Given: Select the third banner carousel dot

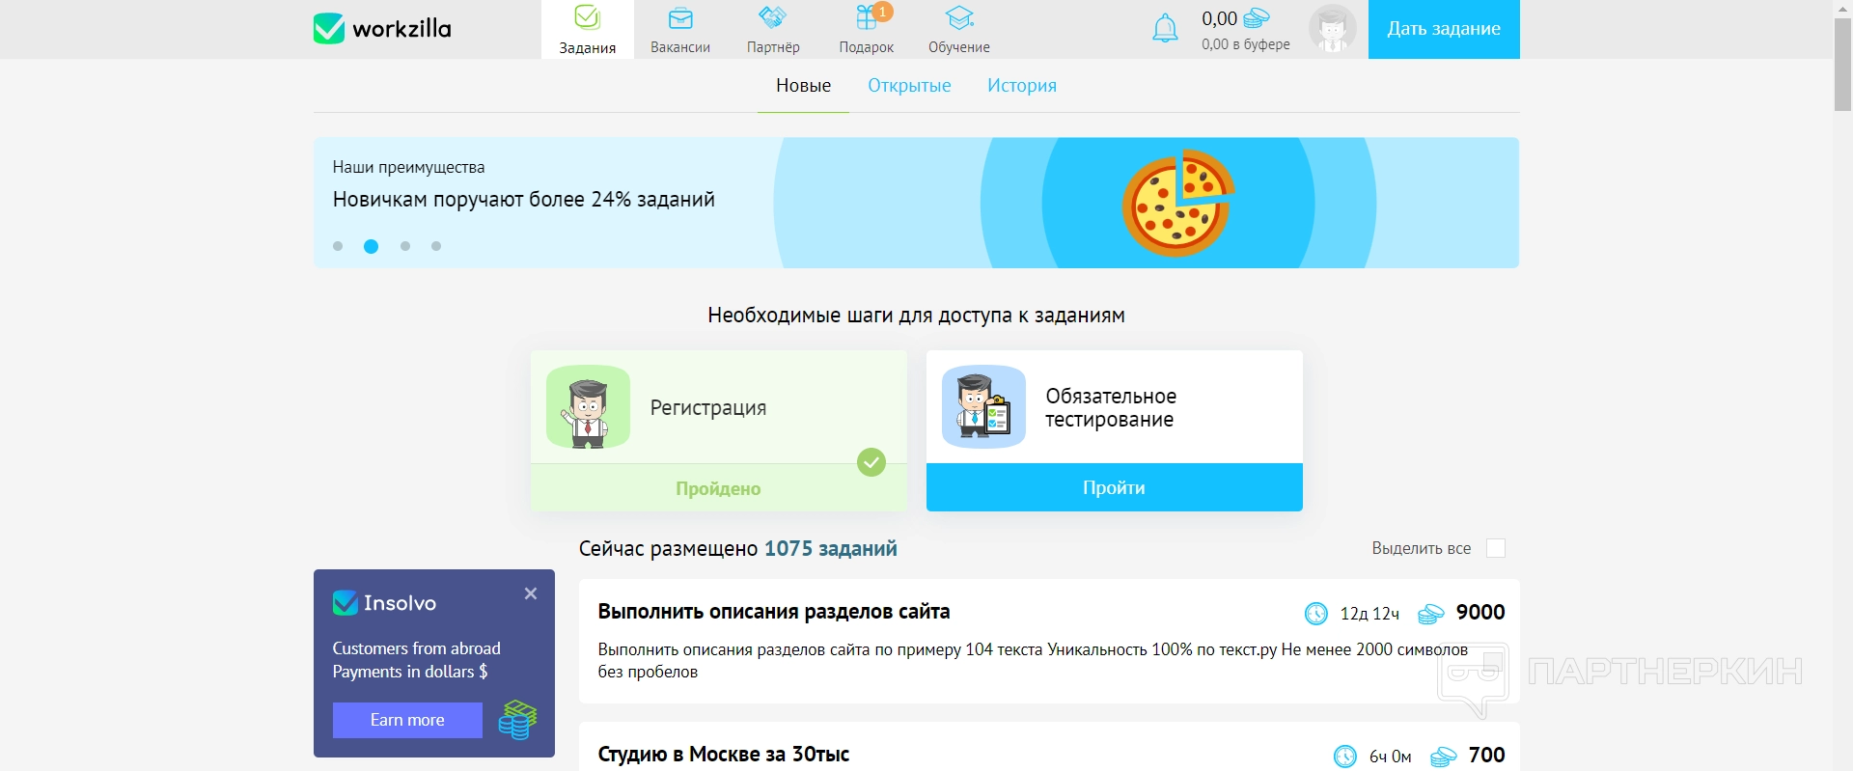Looking at the screenshot, I should coord(405,246).
